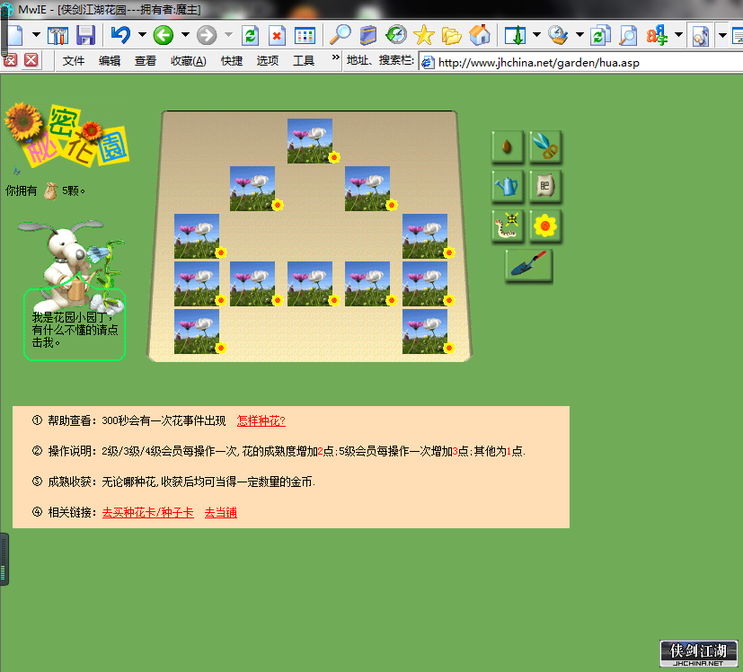This screenshot has width=743, height=672.
Task: Open the 收藏(A) menu
Action: point(189,61)
